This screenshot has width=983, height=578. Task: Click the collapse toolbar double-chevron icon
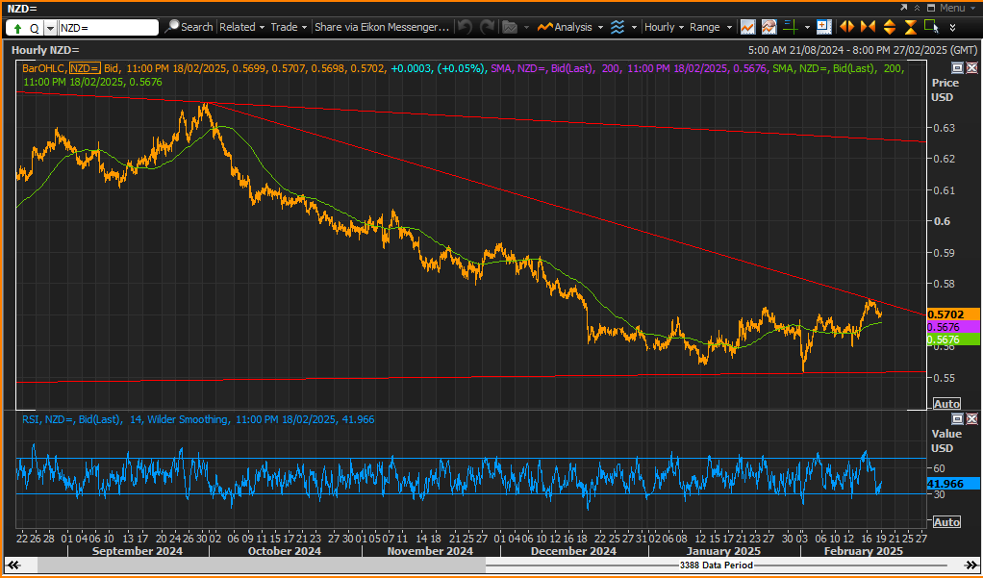tap(917, 8)
